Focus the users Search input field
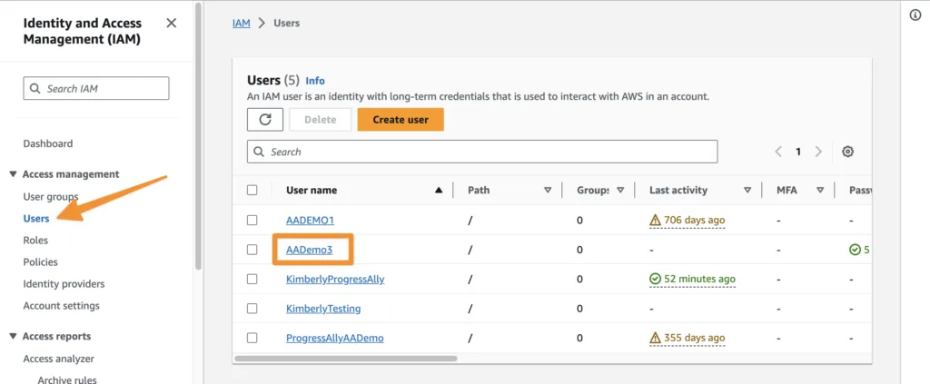The width and height of the screenshot is (930, 384). [482, 152]
